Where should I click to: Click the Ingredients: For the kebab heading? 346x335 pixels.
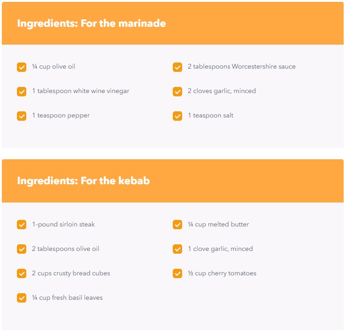(x=84, y=180)
